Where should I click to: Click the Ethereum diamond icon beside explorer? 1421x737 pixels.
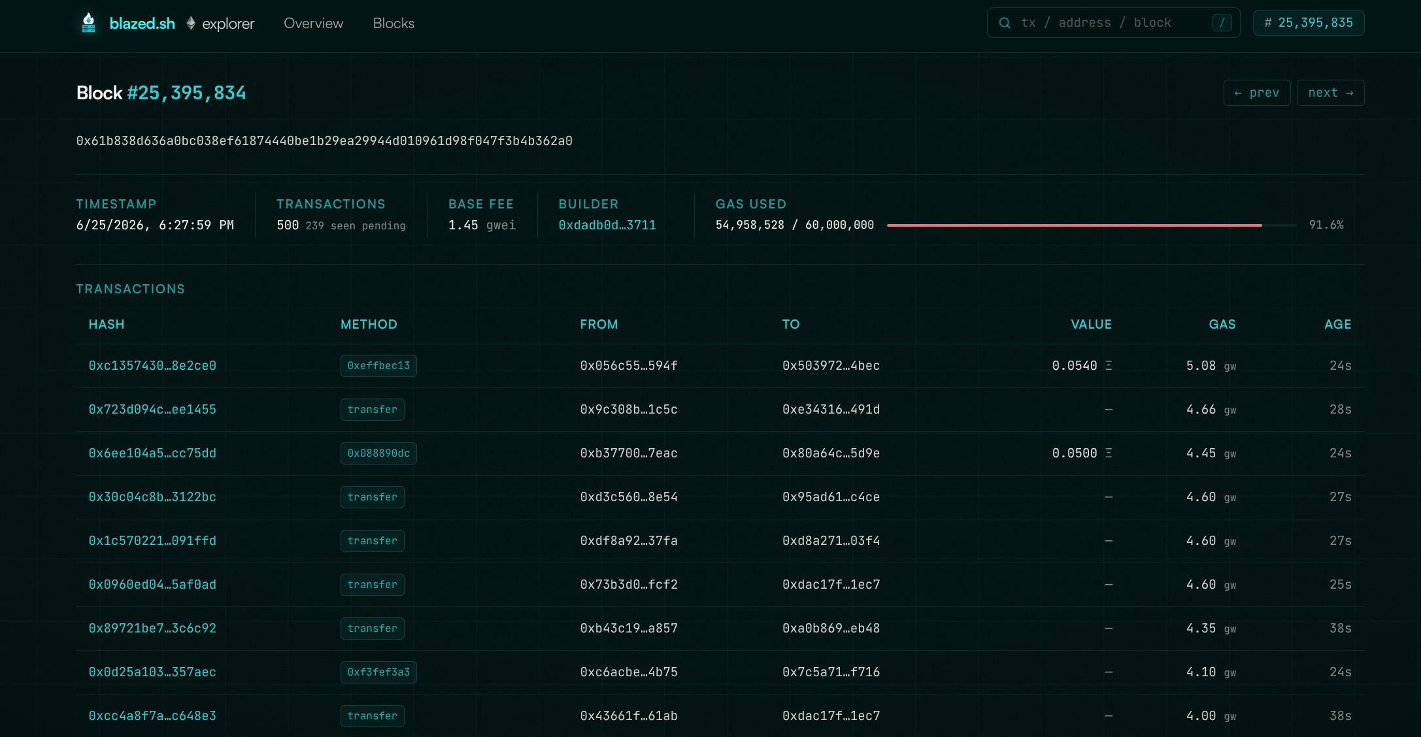pyautogui.click(x=191, y=23)
